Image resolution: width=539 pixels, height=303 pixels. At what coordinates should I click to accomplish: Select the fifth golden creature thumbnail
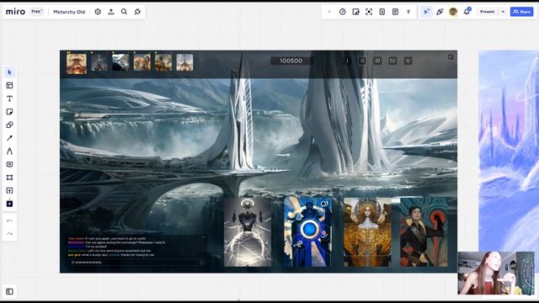(163, 62)
